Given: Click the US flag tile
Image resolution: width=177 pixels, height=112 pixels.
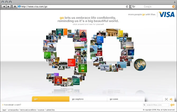Looking at the screenshot, I should tap(59, 32).
